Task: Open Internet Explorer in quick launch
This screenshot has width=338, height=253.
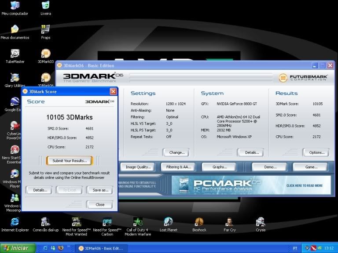Action: [45, 248]
